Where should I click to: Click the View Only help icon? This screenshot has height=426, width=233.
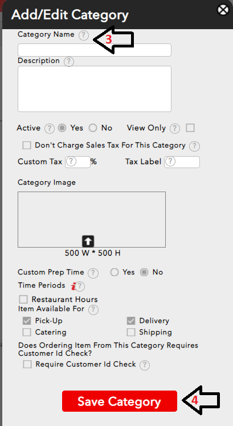[175, 129]
